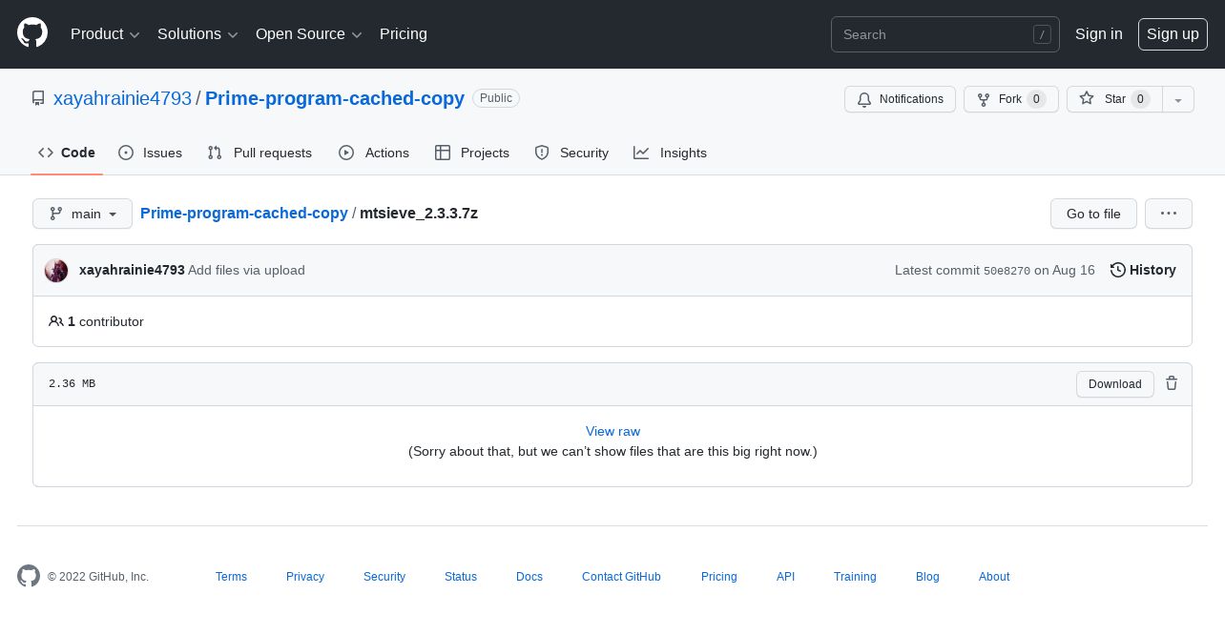Click the repository icon beside owner name

38,98
